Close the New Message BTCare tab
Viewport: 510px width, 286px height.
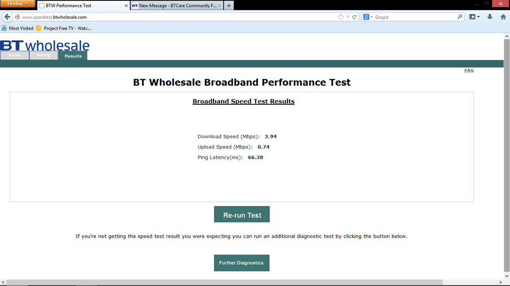[x=220, y=6]
